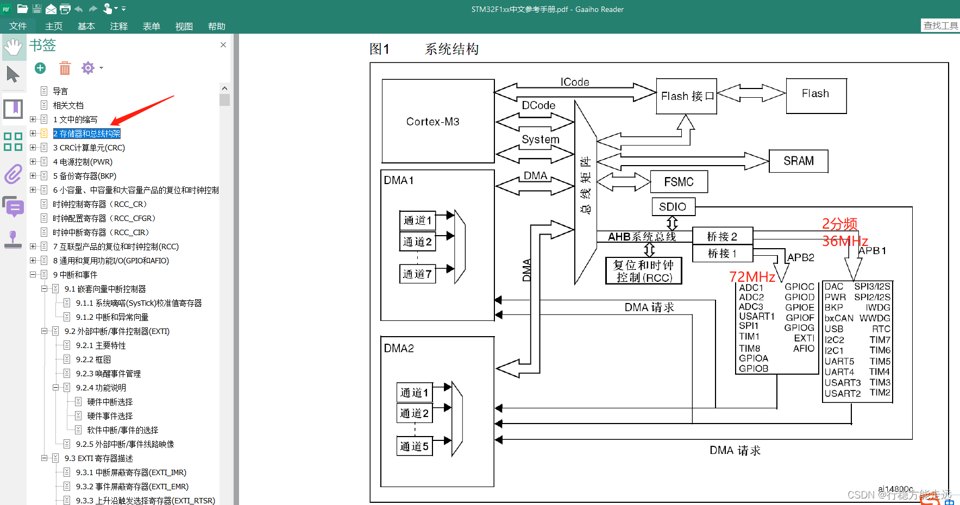The width and height of the screenshot is (960, 505).
Task: Click the touch mode finger icon
Action: click(108, 9)
